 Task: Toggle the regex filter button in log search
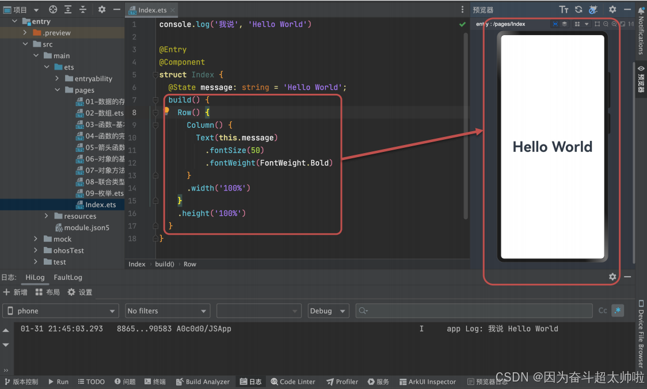point(617,311)
